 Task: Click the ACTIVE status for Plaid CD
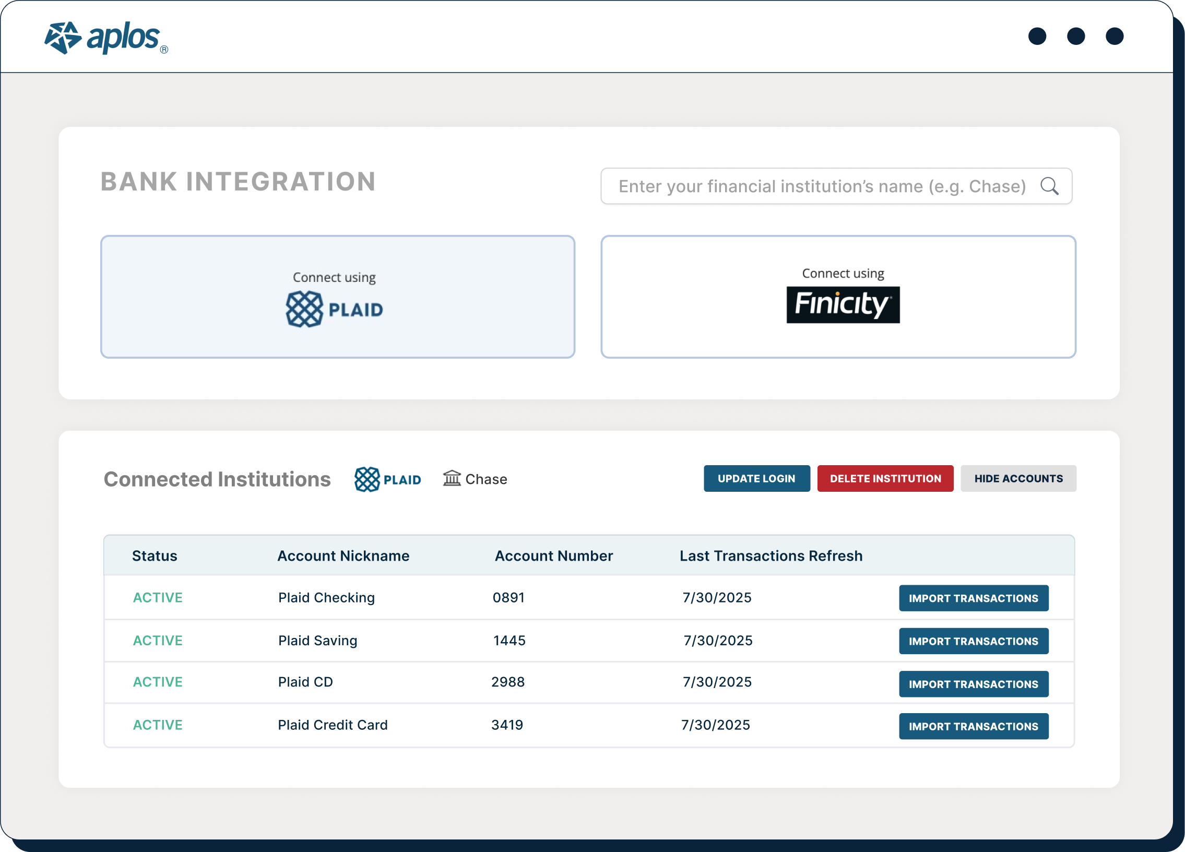(x=158, y=682)
